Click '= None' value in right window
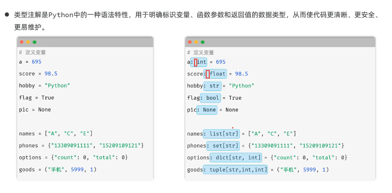The height and width of the screenshot is (193, 392). click(229, 110)
